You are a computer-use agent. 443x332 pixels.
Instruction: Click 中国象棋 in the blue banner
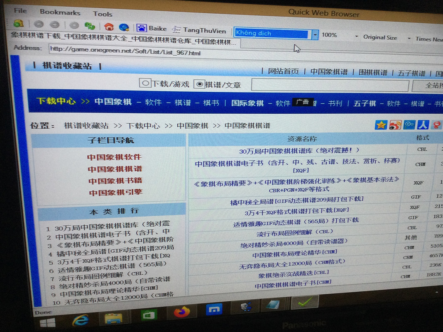[113, 102]
